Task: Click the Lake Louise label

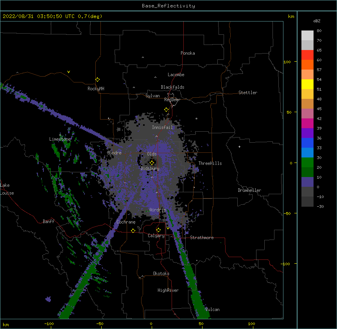Action: pyautogui.click(x=7, y=189)
